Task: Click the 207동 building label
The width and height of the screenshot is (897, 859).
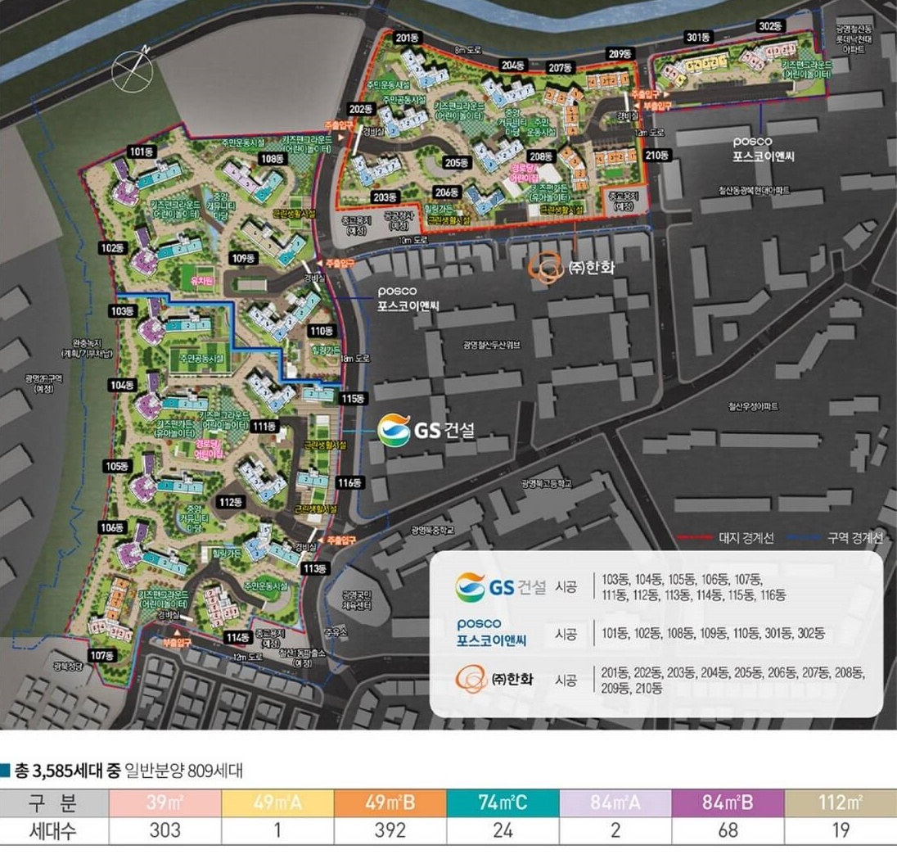Action: (560, 67)
